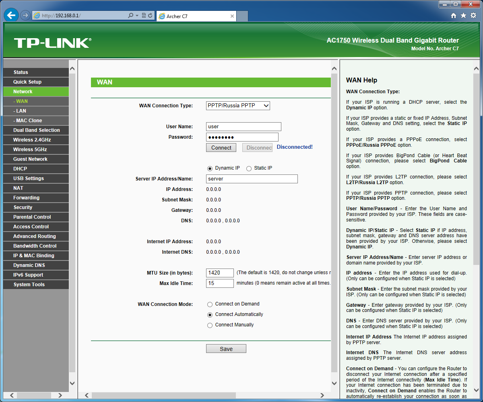Screen dimensions: 483x402
Task: Click the WAN Help heading
Action: coord(361,80)
